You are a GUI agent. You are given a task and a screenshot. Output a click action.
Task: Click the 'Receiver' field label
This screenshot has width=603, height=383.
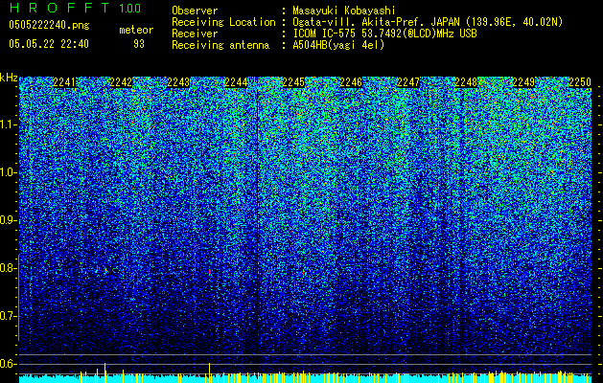195,34
